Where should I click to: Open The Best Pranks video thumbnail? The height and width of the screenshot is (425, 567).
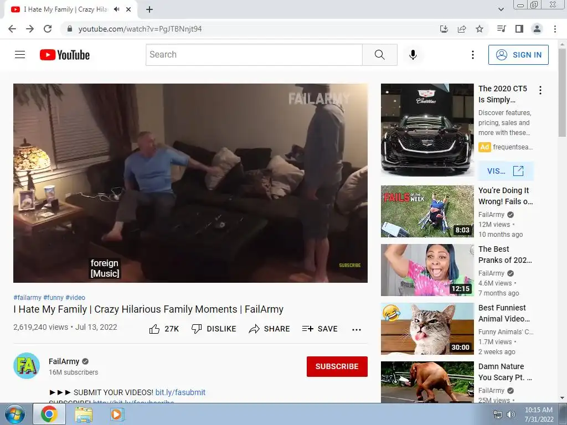pyautogui.click(x=427, y=270)
